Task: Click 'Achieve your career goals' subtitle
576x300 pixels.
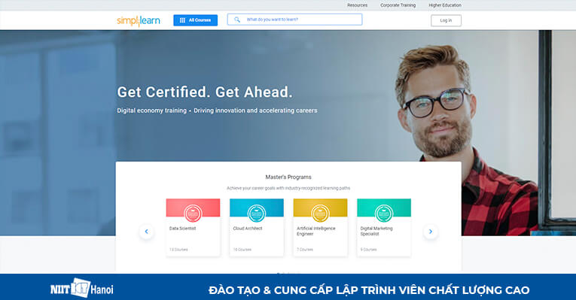Action: point(288,188)
